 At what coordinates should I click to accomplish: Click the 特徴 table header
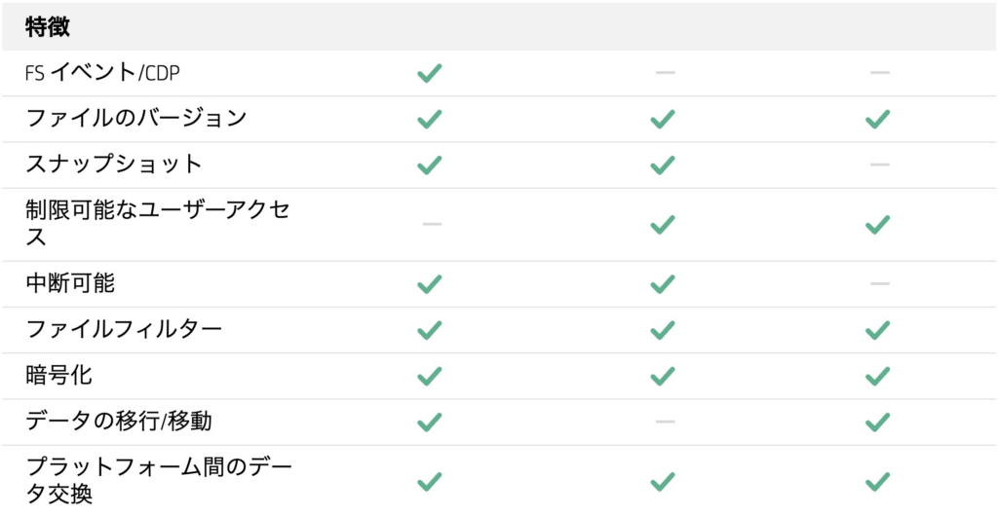pyautogui.click(x=48, y=26)
